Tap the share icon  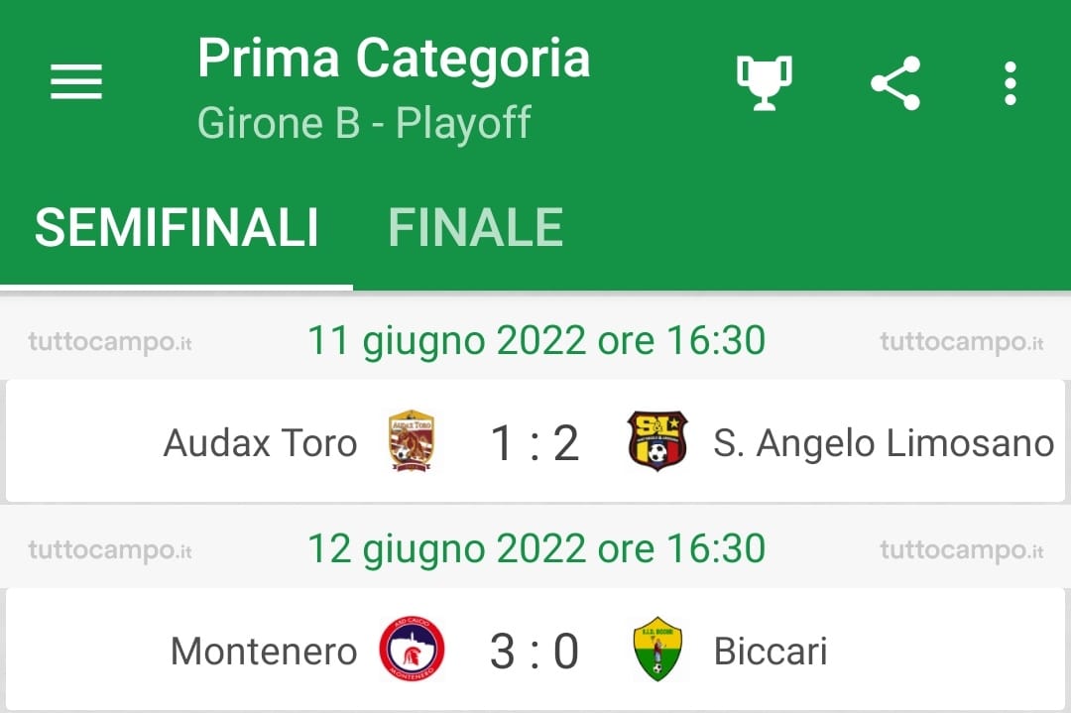pyautogui.click(x=895, y=82)
